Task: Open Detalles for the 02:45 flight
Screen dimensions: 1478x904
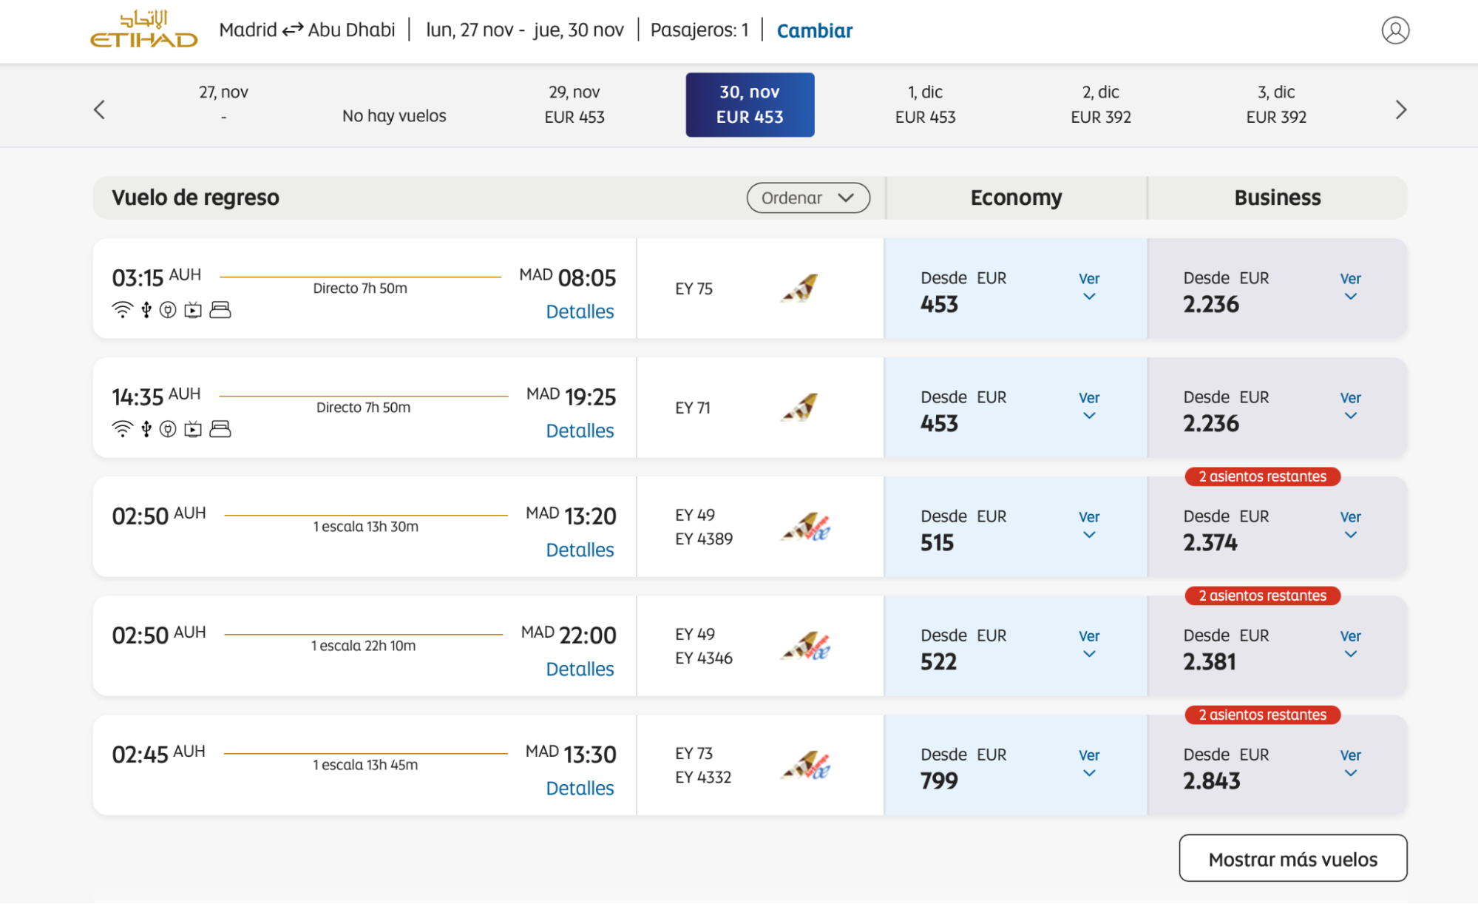Action: pyautogui.click(x=580, y=788)
